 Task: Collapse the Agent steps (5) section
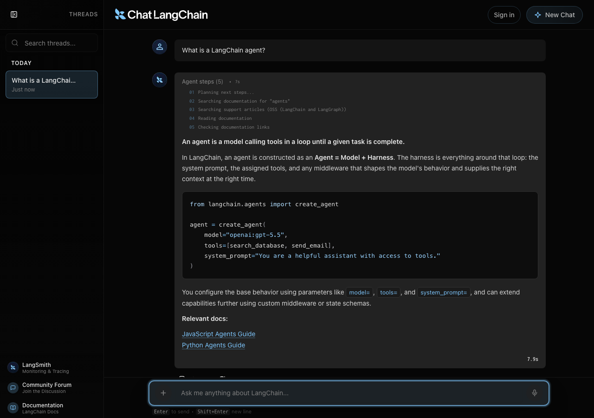[202, 82]
